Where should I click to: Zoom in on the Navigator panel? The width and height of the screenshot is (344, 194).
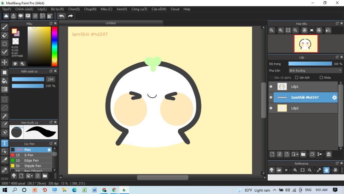(x=281, y=30)
